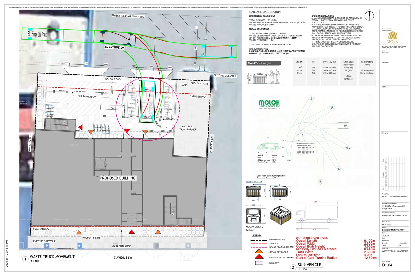
Task: Click the SITE CONSIDERATIONS heading
Action: (323, 16)
